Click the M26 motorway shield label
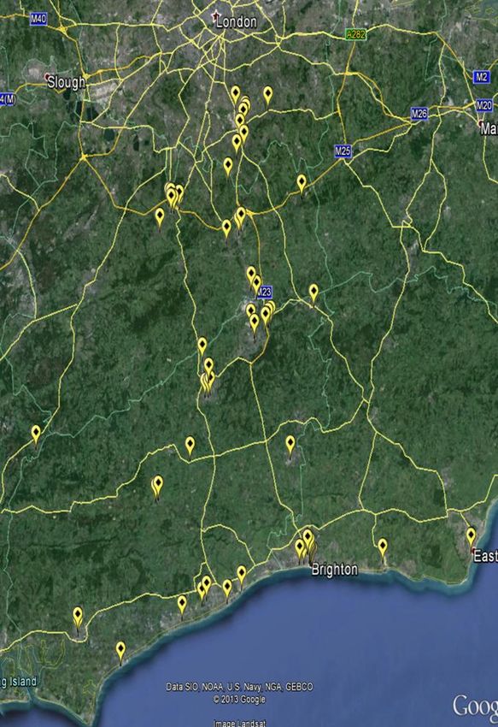The image size is (498, 727). coord(419,114)
